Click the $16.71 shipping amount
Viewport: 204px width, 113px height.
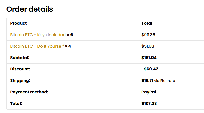click(x=147, y=81)
